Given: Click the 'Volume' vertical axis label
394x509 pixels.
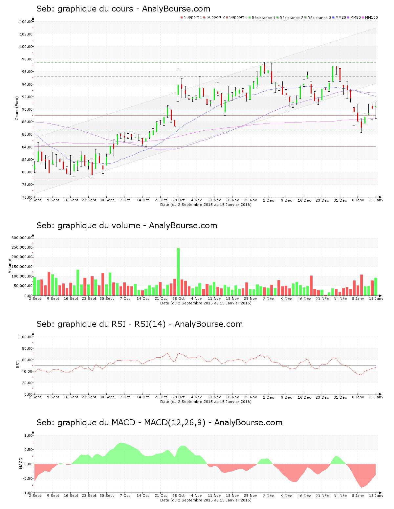Looking at the screenshot, I should click(x=10, y=266).
